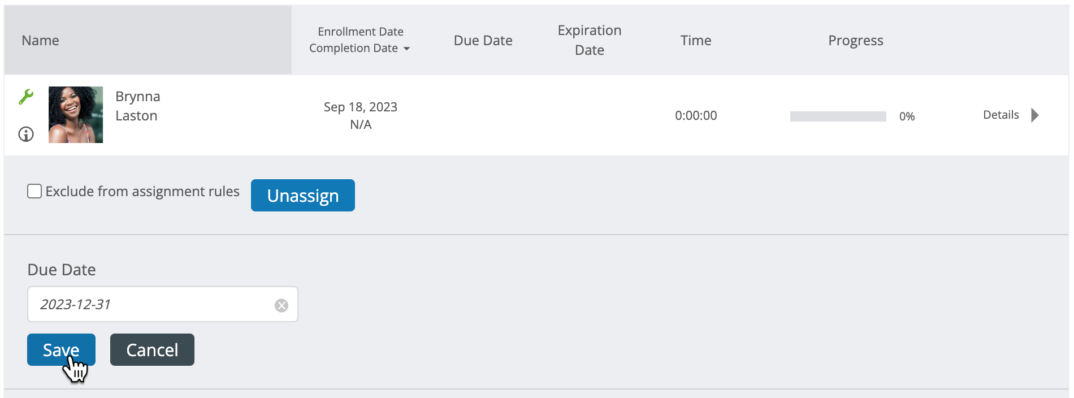Open the info circle icon for Brynna

click(26, 134)
